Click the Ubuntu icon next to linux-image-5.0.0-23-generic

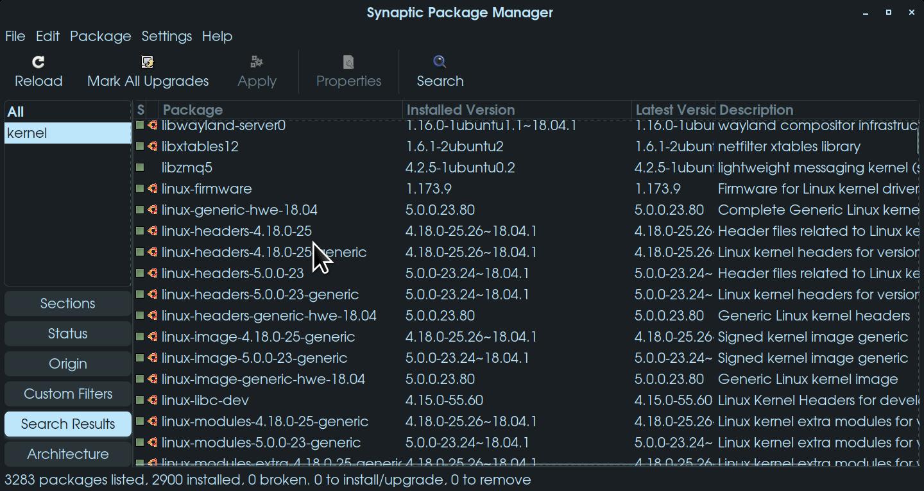(x=153, y=358)
